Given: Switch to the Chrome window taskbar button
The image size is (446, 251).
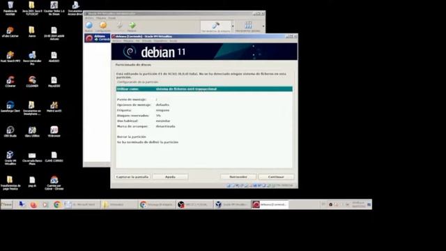Looking at the screenshot, I should point(157,204).
